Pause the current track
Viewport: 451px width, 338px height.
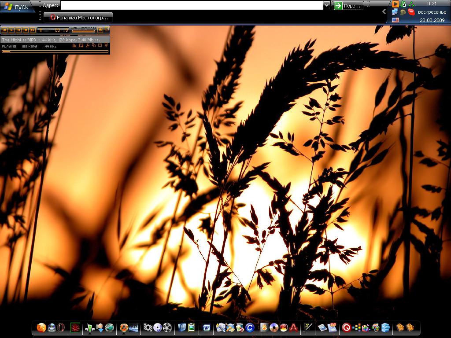pos(18,30)
